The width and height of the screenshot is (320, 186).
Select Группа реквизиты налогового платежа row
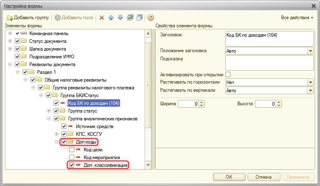click(94, 88)
